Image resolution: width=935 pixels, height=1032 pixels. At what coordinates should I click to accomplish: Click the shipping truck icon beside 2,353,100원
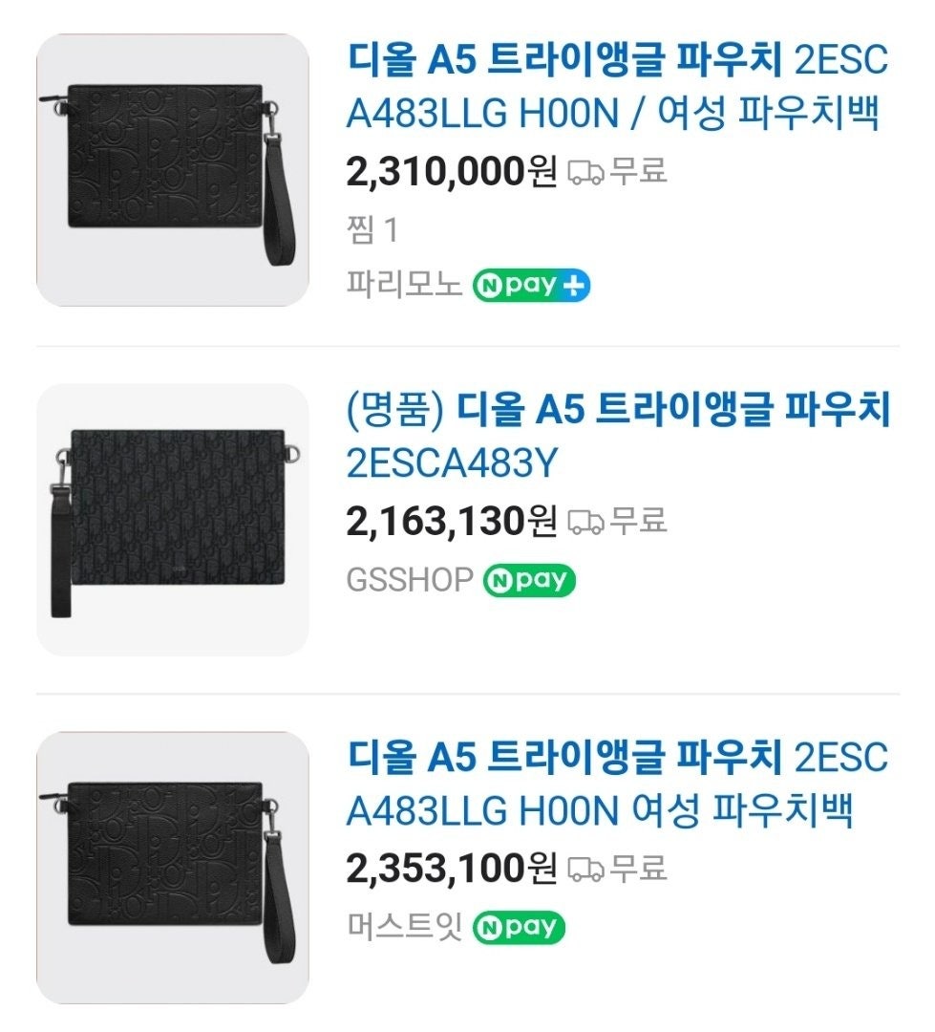tap(585, 870)
